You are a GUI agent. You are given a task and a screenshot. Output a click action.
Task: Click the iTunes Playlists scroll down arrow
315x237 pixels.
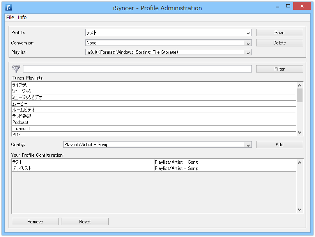(x=299, y=133)
